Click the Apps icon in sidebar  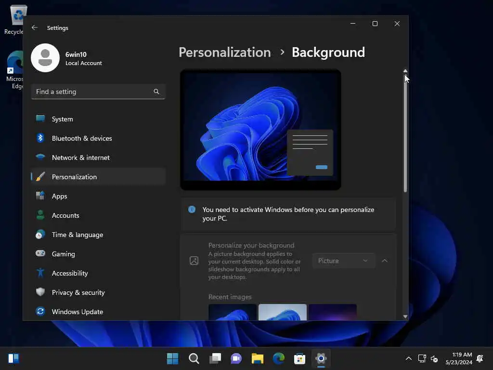pyautogui.click(x=40, y=196)
